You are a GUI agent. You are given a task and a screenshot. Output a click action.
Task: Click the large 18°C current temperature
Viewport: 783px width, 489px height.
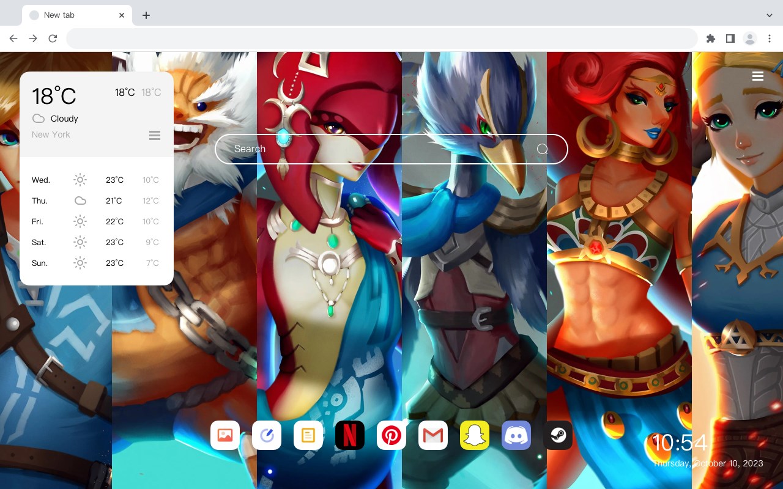(x=54, y=96)
